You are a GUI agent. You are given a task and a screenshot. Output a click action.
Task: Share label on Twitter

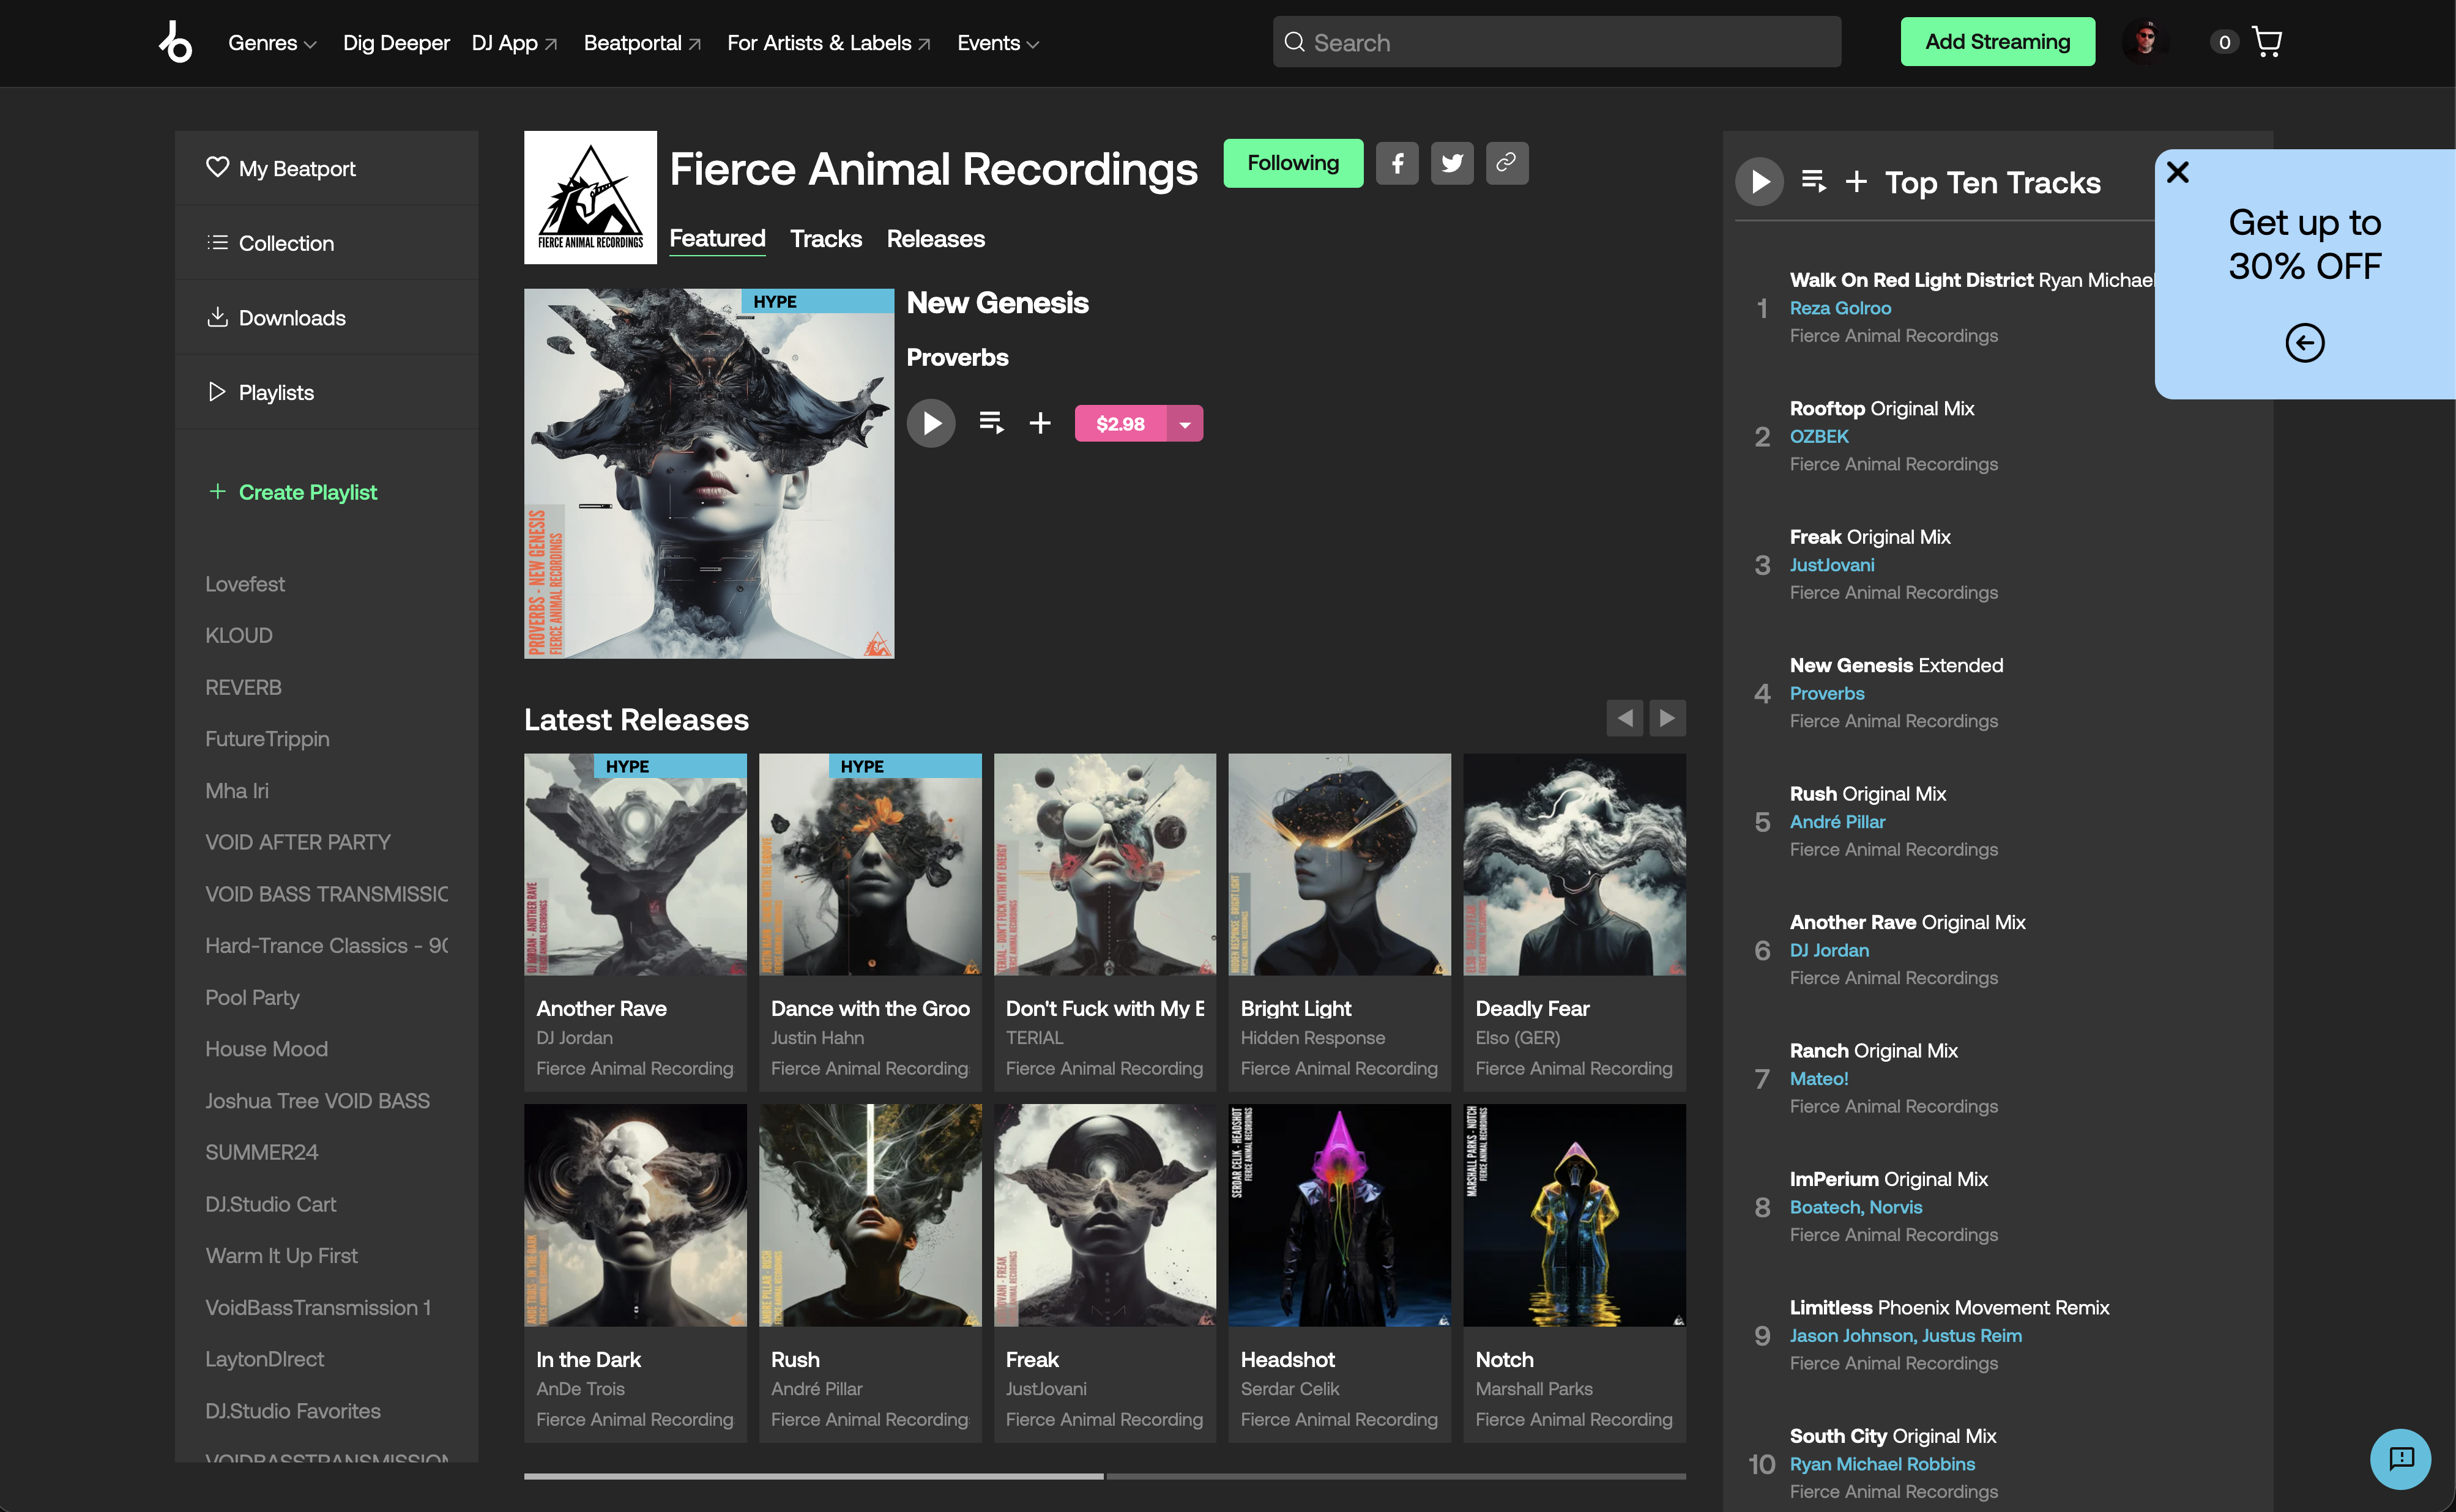click(x=1451, y=163)
